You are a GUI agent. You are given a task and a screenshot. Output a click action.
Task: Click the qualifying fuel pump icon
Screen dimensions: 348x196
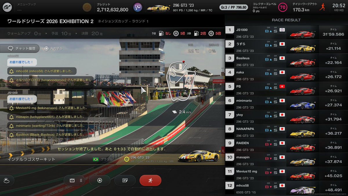[x=162, y=33]
